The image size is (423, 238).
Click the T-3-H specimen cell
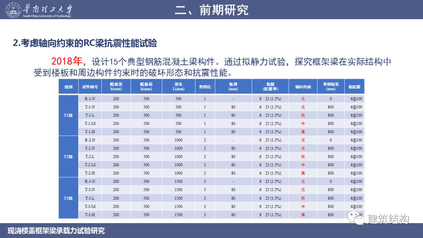[x=90, y=215]
